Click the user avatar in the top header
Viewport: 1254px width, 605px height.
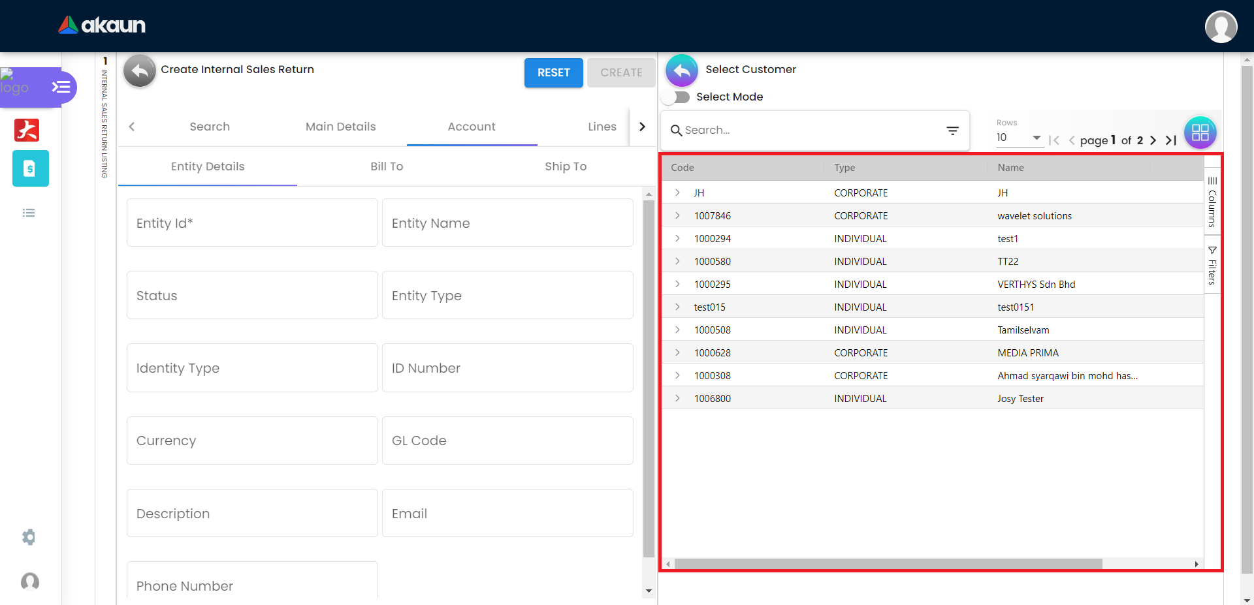click(1220, 27)
